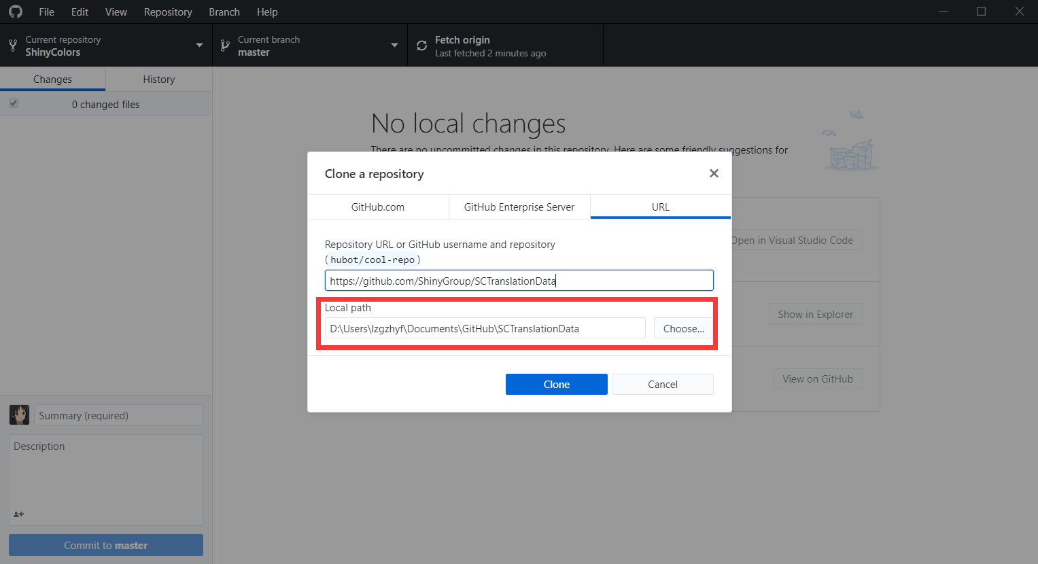Click the GitHub octocat logo icon
This screenshot has height=564, width=1038.
[x=16, y=12]
